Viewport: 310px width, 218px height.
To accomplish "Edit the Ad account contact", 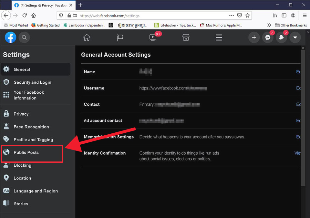I will [298, 120].
